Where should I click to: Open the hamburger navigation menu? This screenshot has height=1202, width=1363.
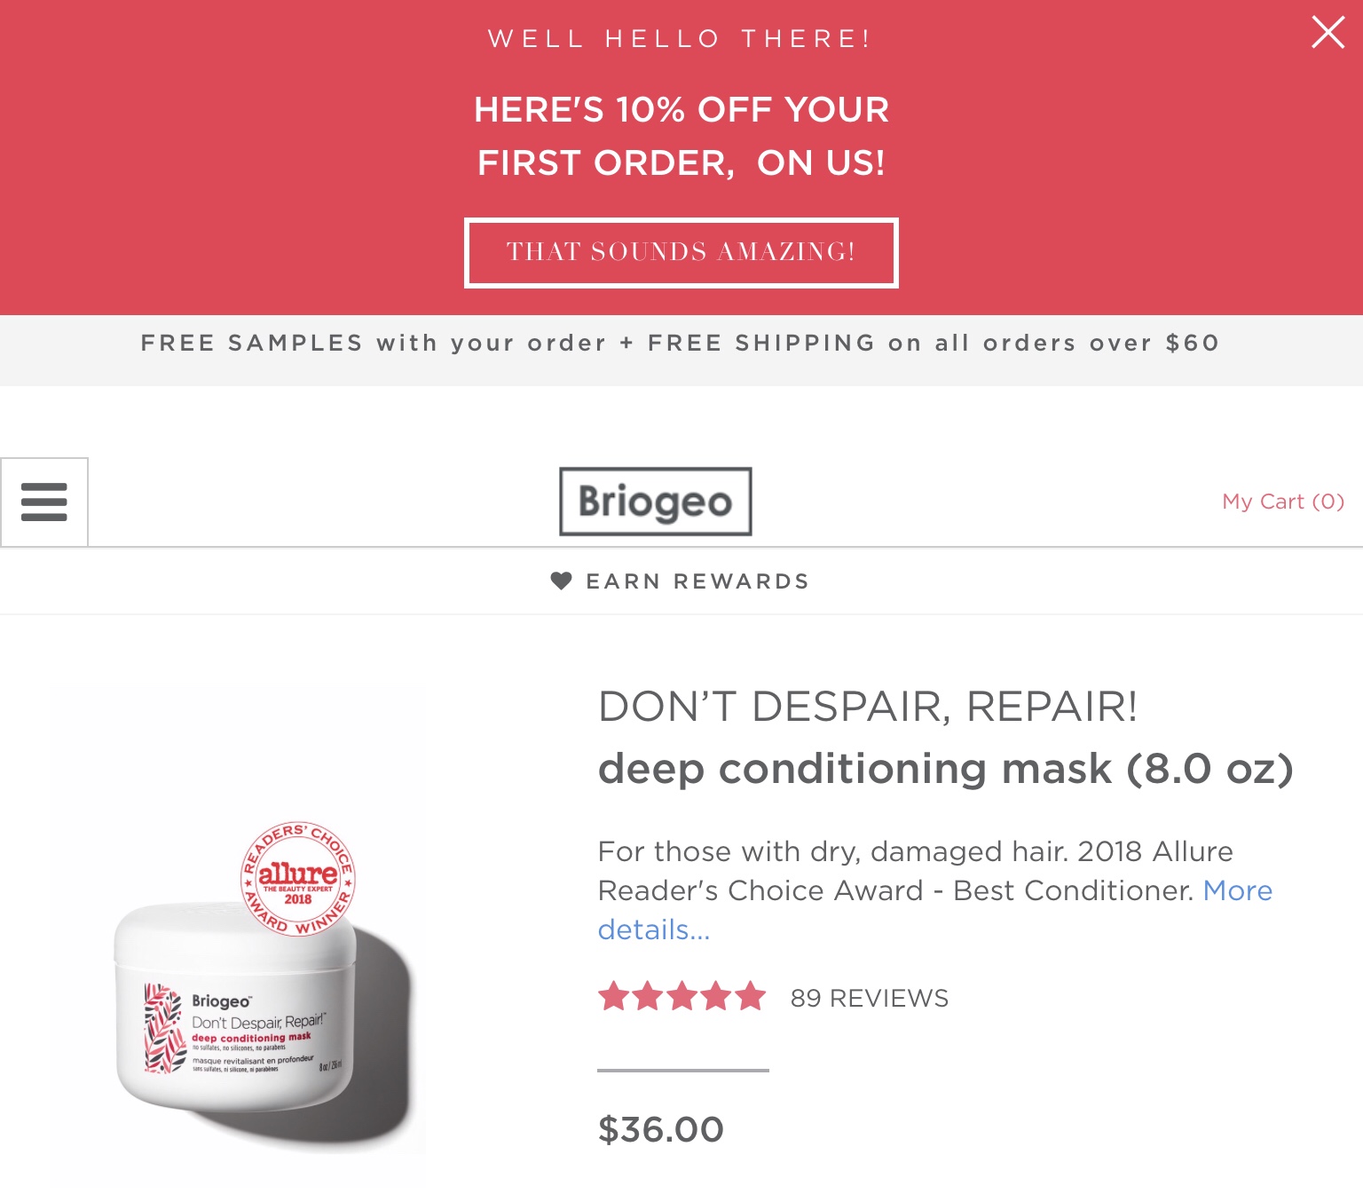pyautogui.click(x=44, y=502)
